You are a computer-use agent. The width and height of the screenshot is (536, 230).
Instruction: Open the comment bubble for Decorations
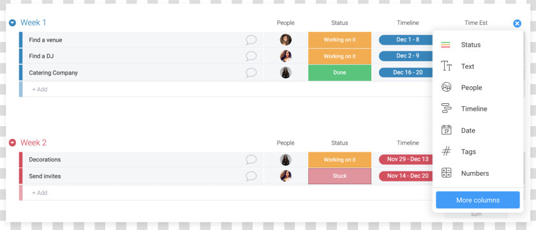click(251, 159)
